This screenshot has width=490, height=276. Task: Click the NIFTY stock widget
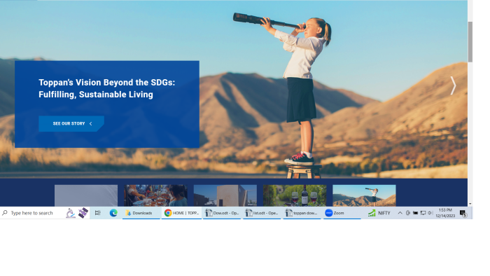(x=379, y=213)
